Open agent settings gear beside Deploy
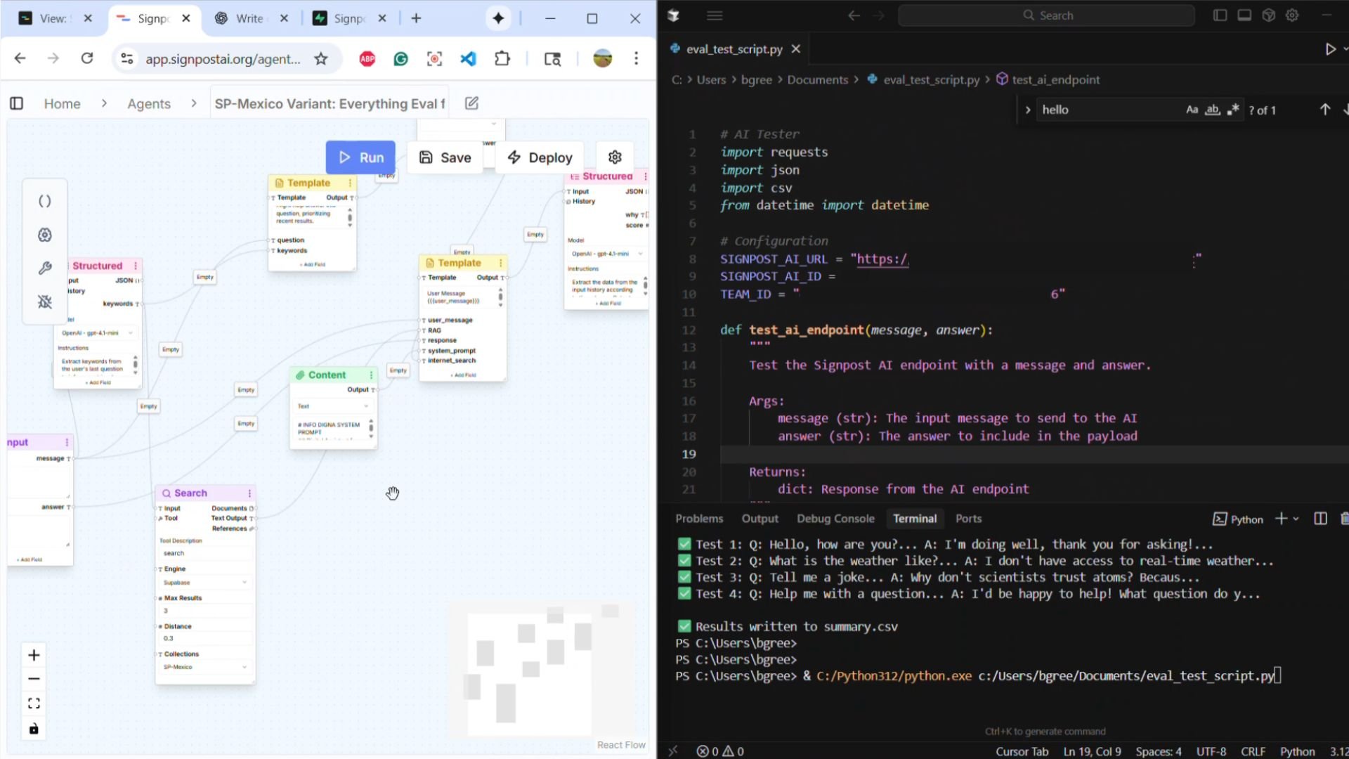Screen dimensions: 1349x759 click(615, 157)
